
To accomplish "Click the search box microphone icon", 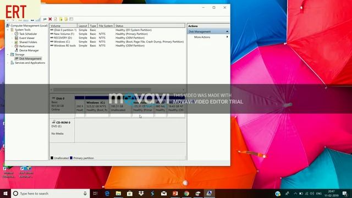I will 85,194.
